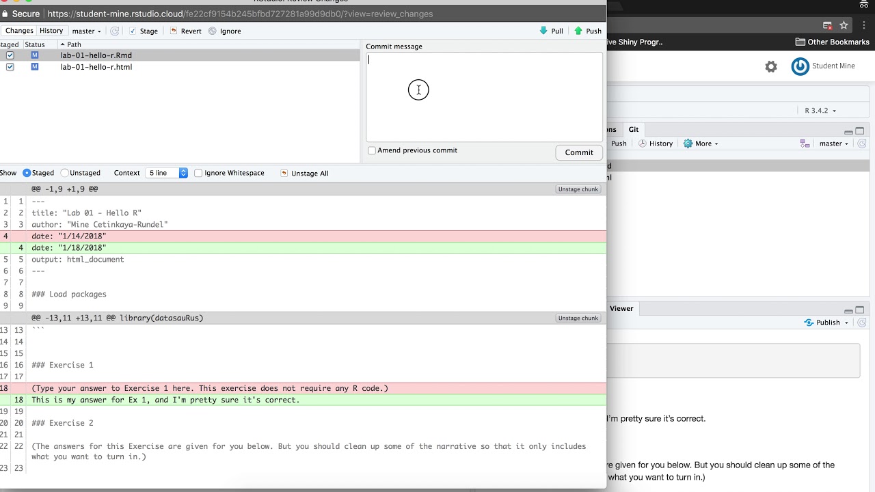Open settings gear in RStudio Cloud header

point(771,66)
